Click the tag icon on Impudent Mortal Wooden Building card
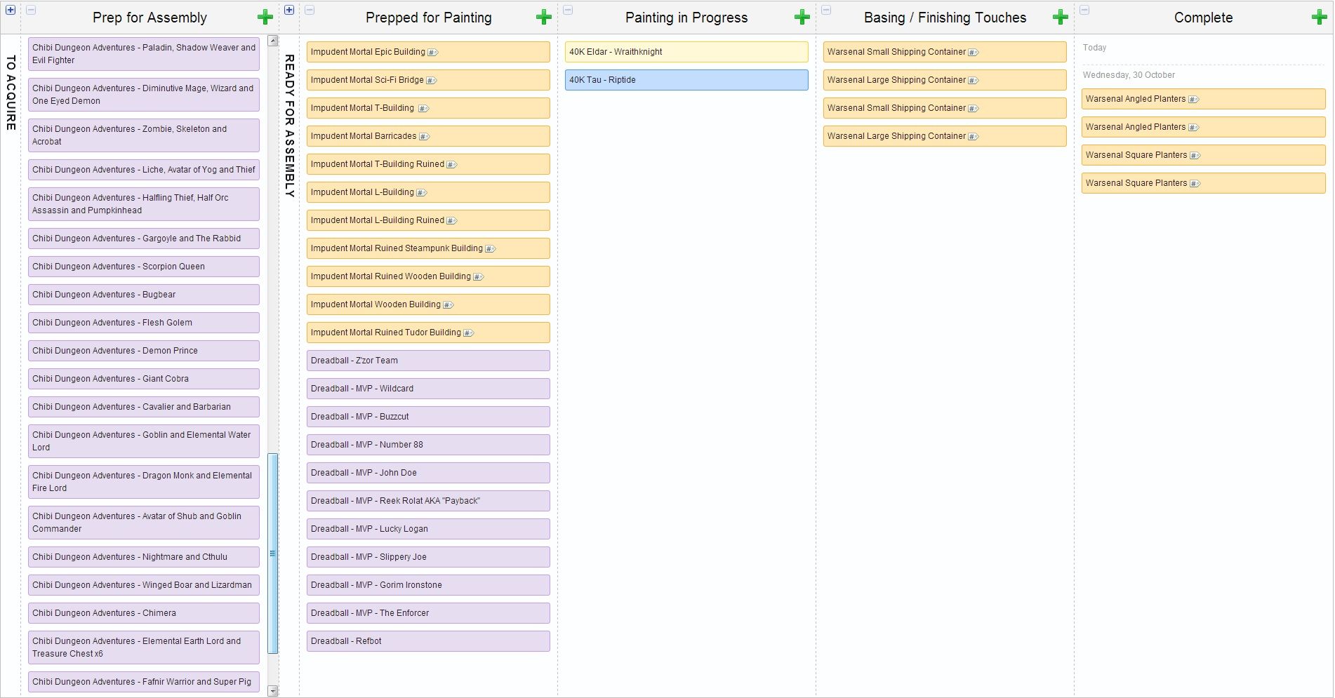1335x698 pixels. 449,305
